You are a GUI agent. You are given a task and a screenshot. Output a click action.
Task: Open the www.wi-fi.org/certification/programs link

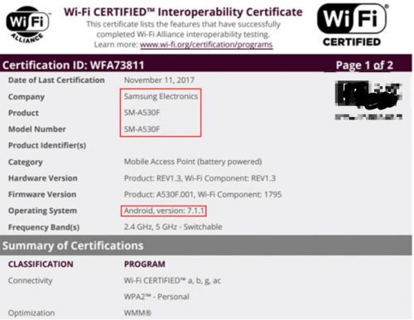coord(206,45)
